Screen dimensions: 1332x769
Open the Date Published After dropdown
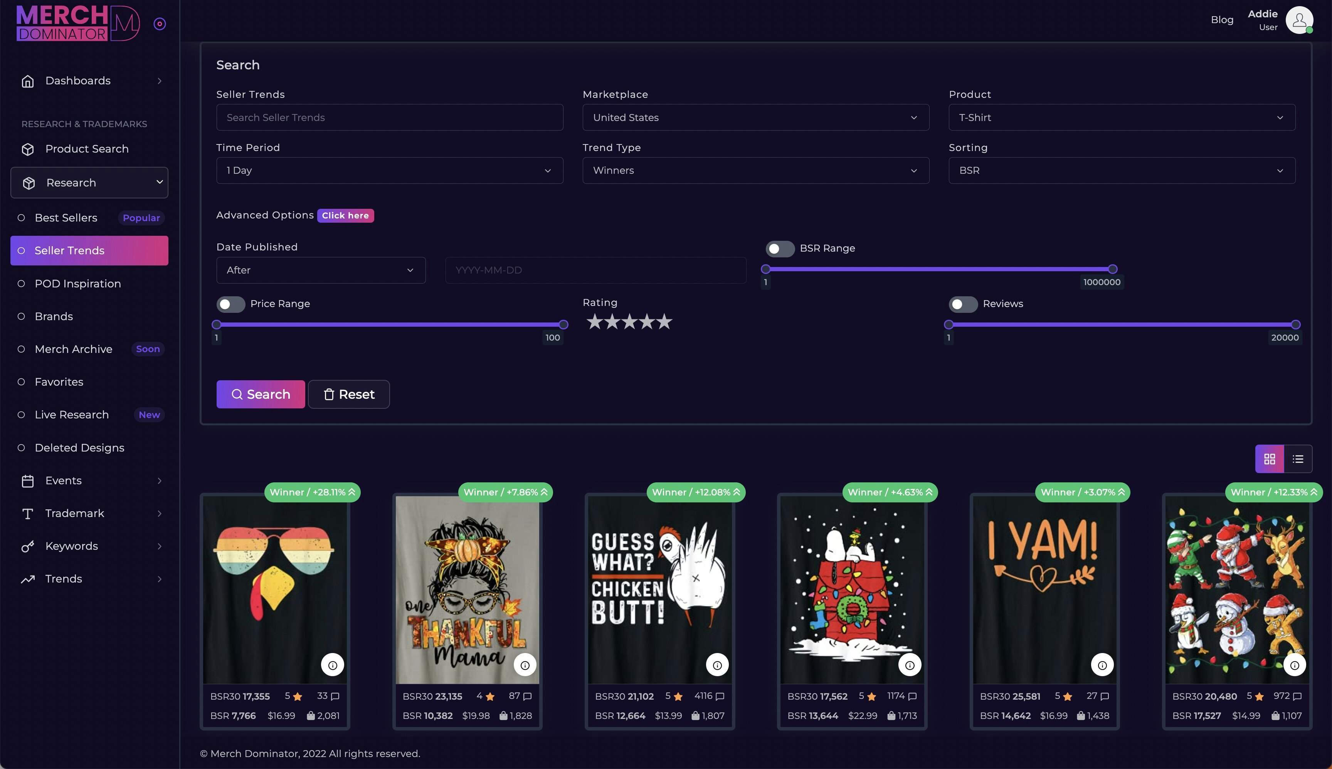pyautogui.click(x=321, y=270)
